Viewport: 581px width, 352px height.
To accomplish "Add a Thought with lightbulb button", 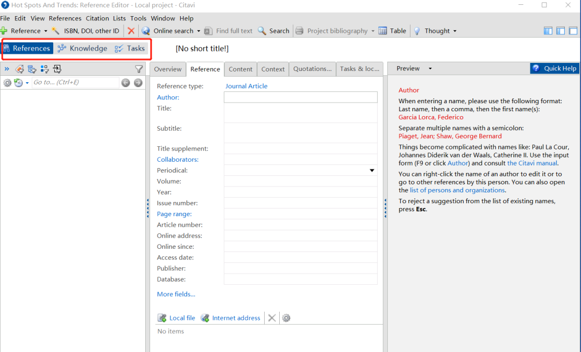I will tap(431, 31).
